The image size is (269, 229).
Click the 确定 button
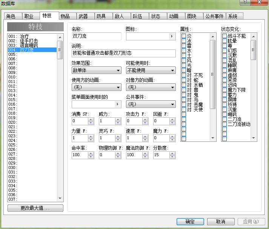pos(190,221)
